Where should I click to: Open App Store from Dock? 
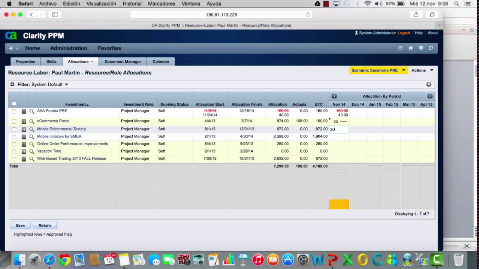pos(288,260)
